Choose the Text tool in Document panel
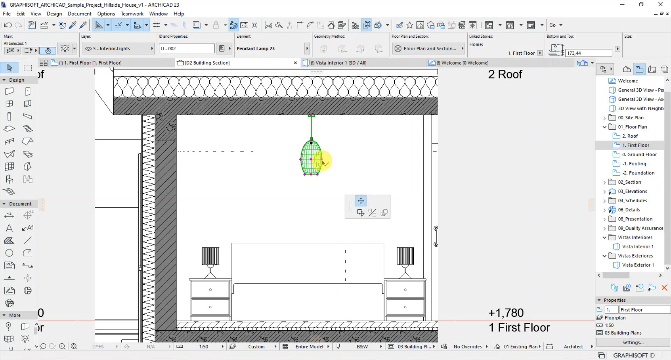Screen dimensions: 671x360 coord(9,228)
